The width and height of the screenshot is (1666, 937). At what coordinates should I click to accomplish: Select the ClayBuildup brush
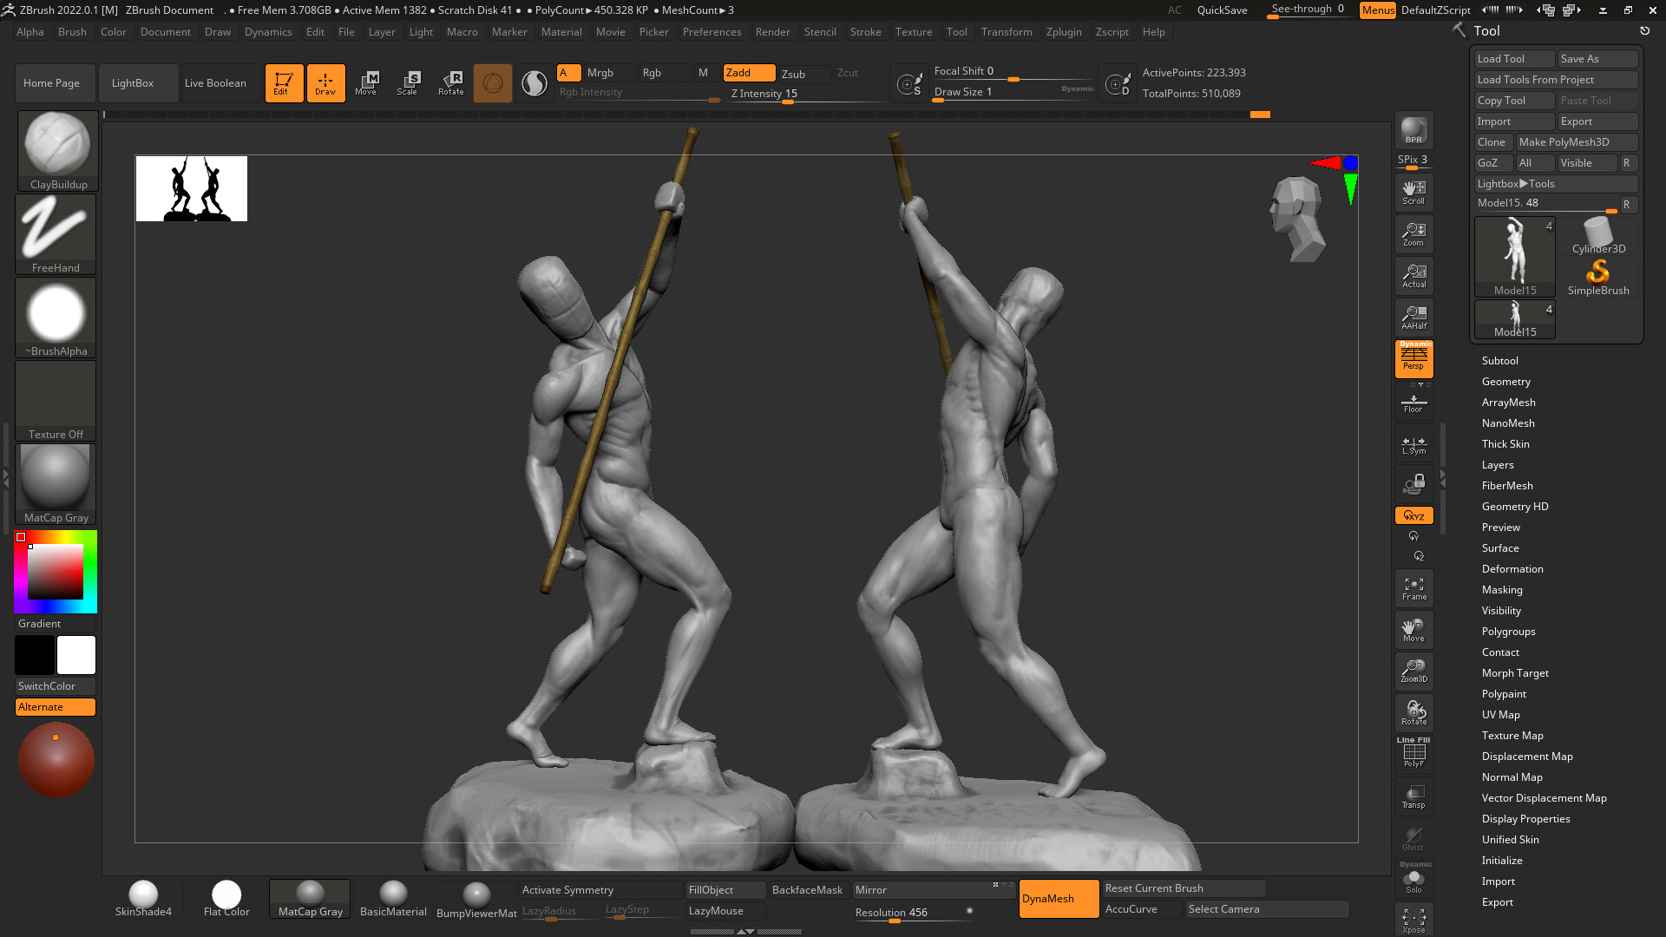click(56, 147)
